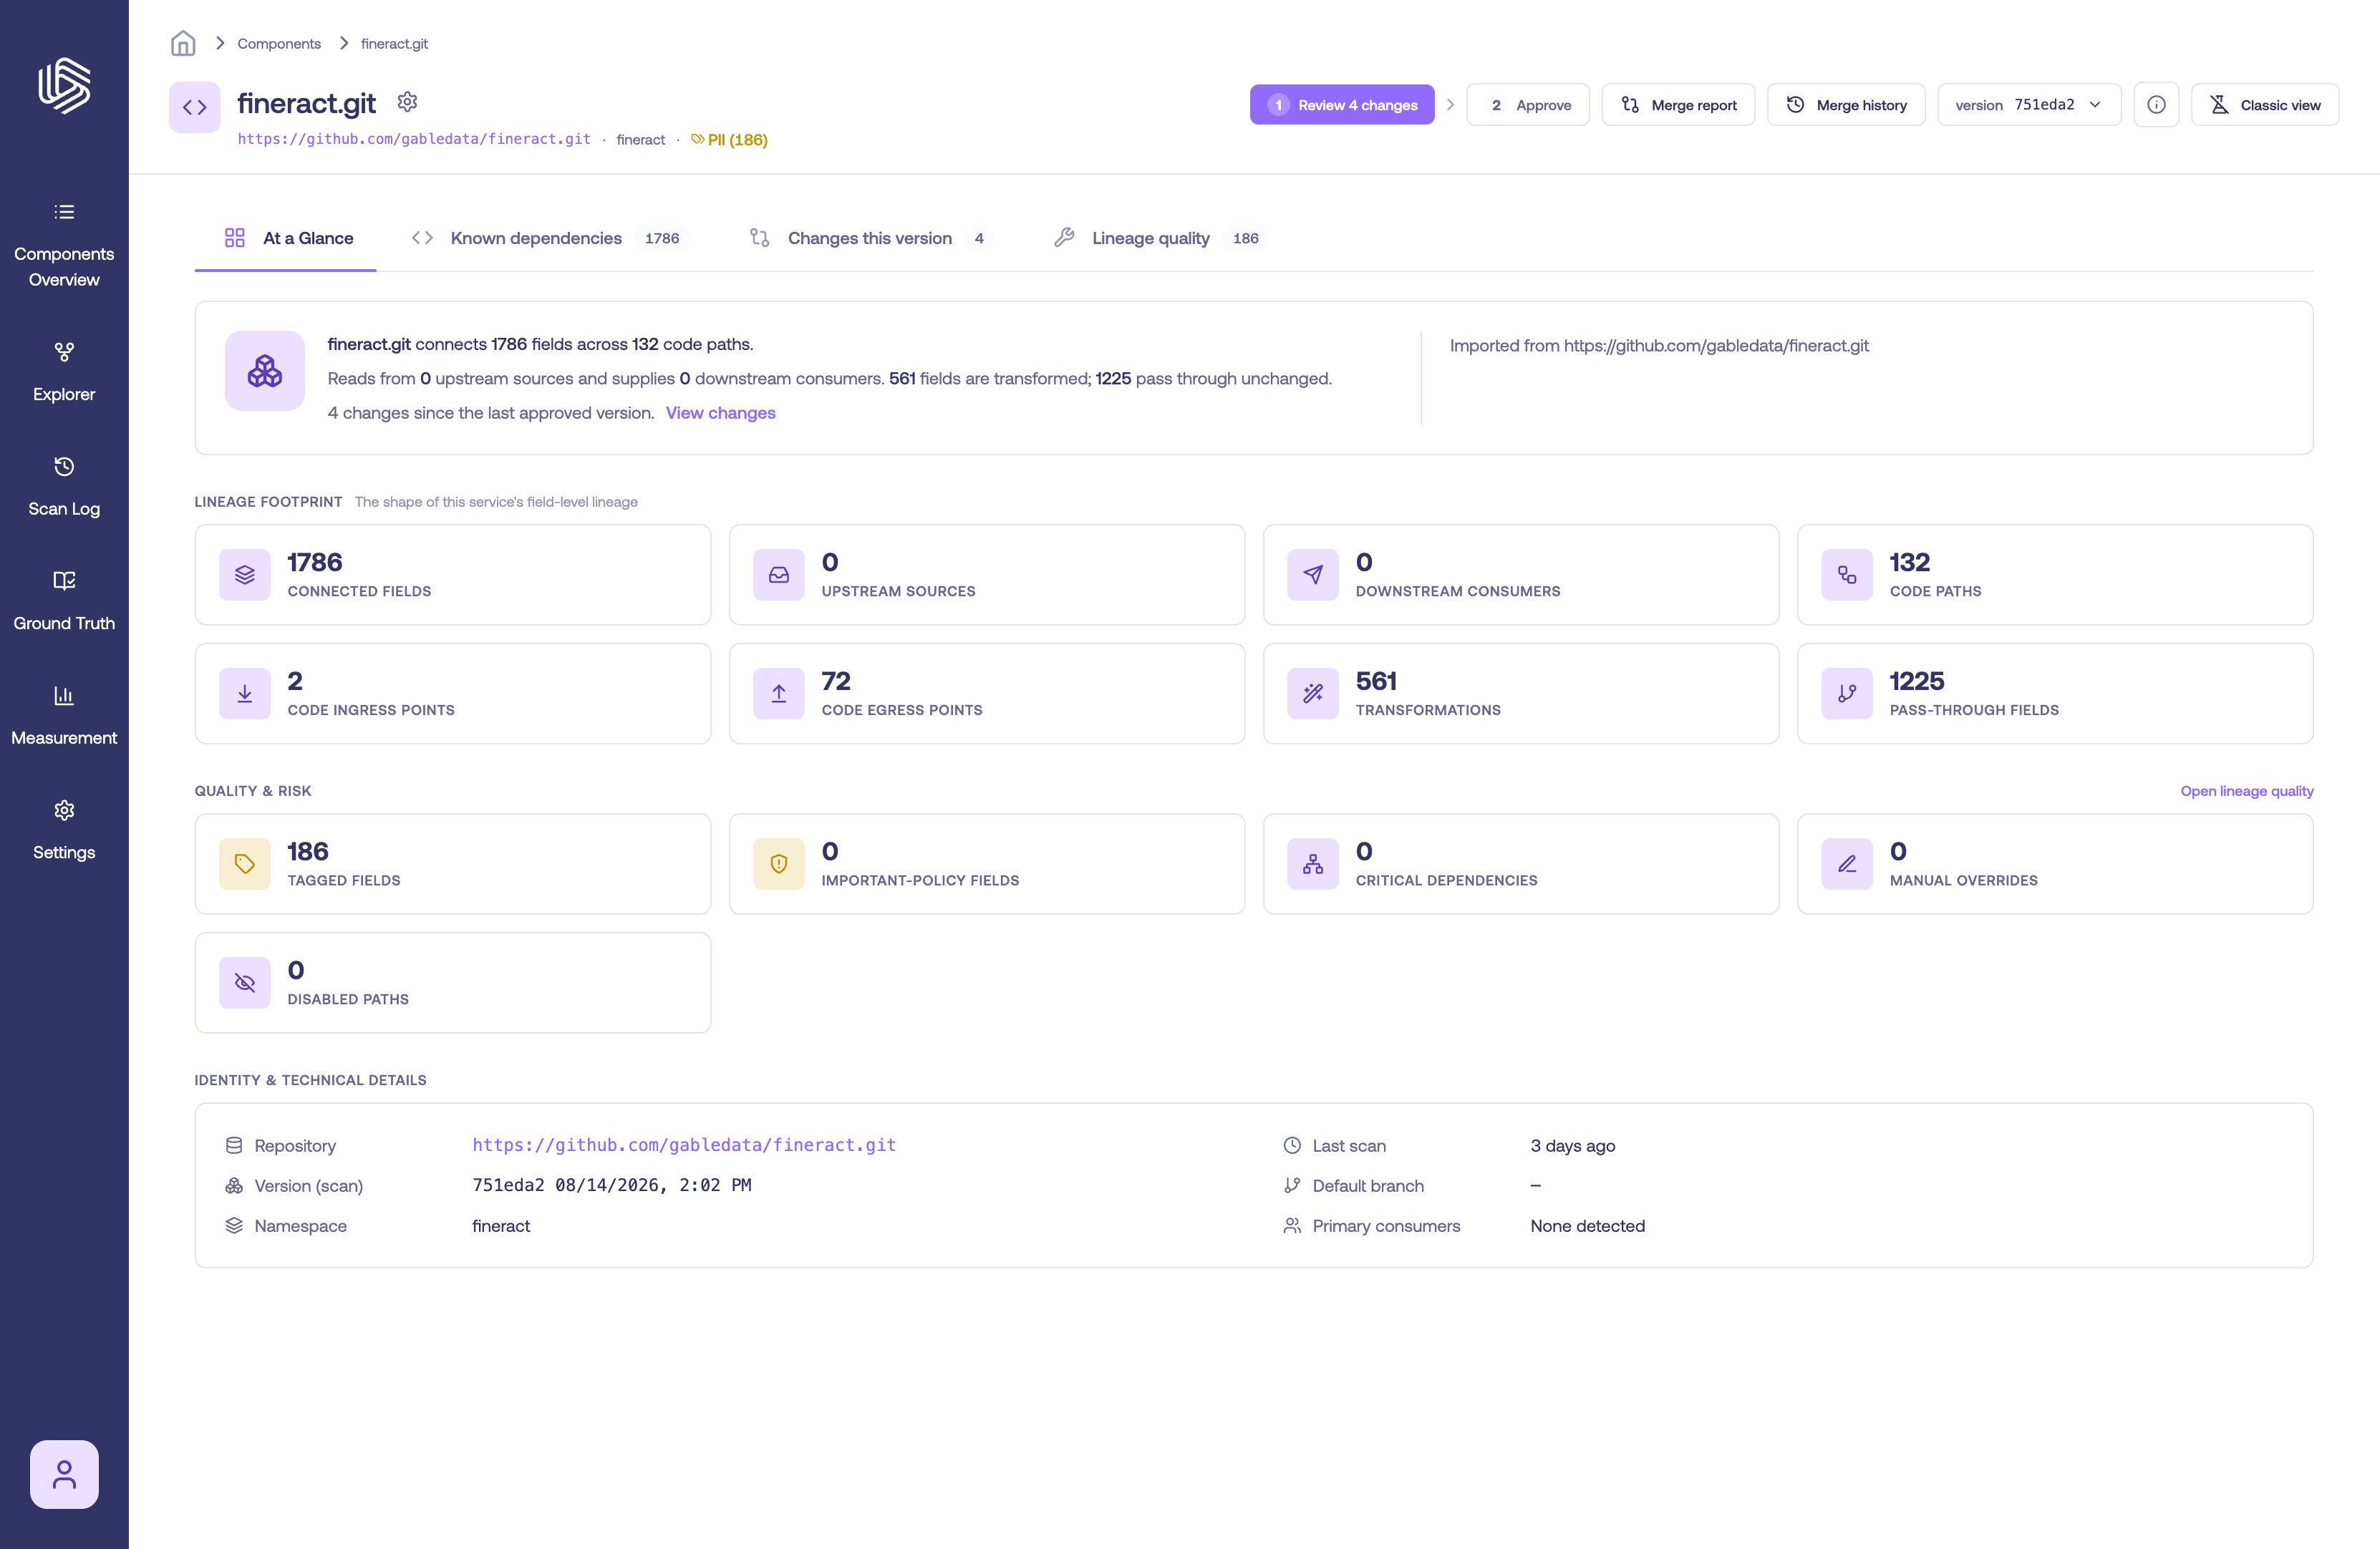Open Settings in the sidebar
This screenshot has height=1549, width=2380.
[64, 830]
